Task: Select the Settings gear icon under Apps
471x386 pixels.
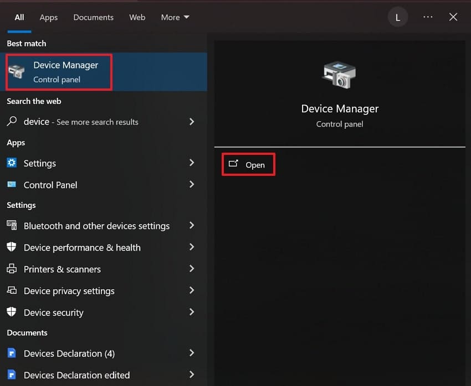Action: pos(12,163)
